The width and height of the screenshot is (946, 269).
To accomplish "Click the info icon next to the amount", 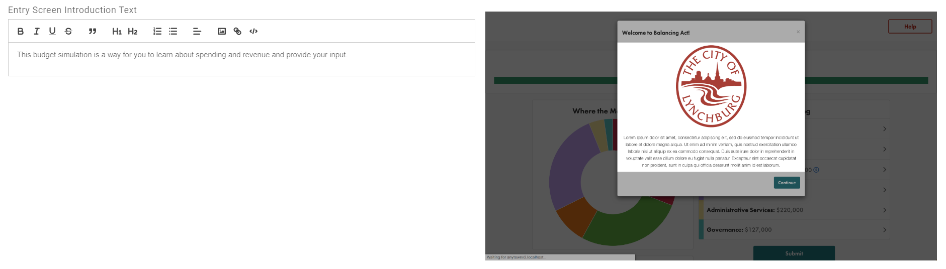I will 816,170.
